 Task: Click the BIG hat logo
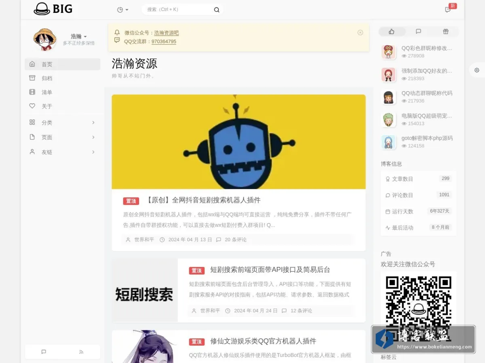[53, 9]
